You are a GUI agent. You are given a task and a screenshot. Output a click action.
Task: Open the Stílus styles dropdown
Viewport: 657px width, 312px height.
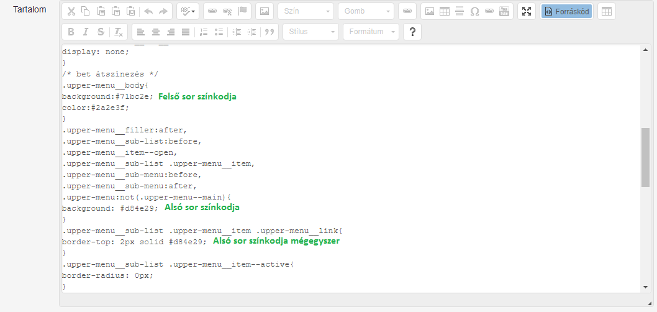pos(310,32)
